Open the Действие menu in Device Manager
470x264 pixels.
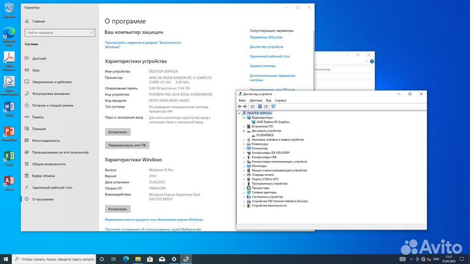(x=256, y=100)
